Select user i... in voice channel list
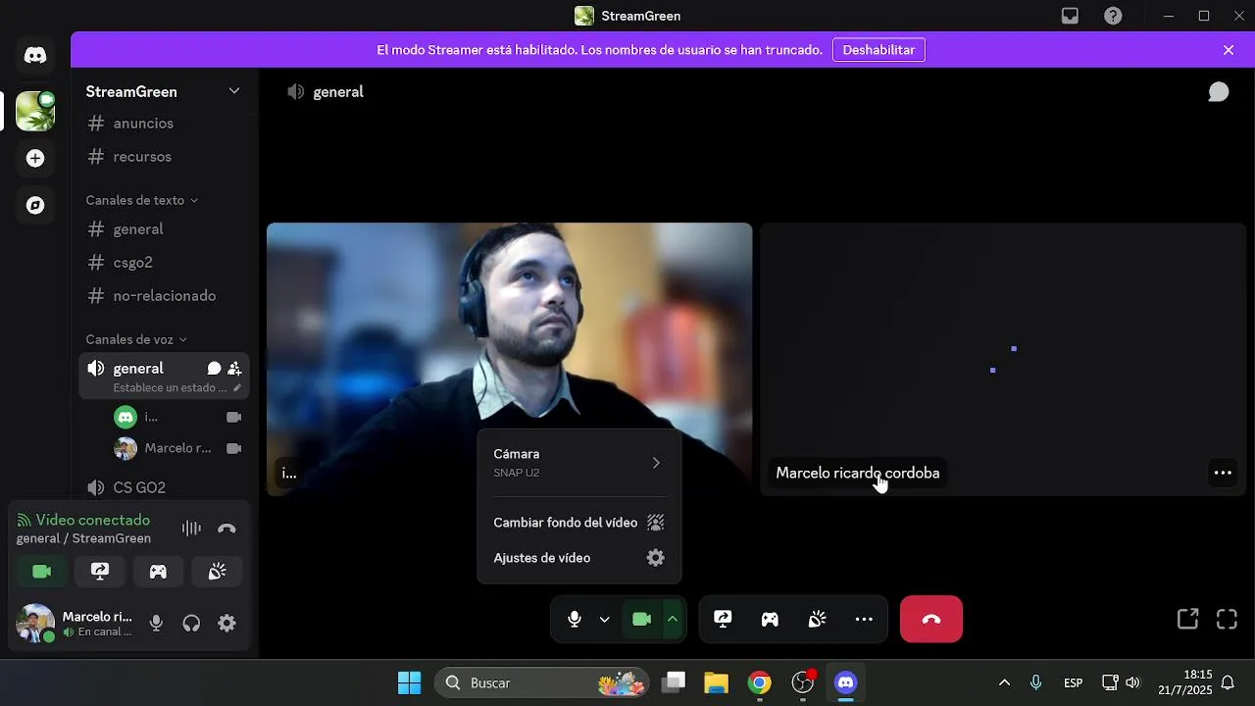The height and width of the screenshot is (706, 1255). click(x=177, y=417)
